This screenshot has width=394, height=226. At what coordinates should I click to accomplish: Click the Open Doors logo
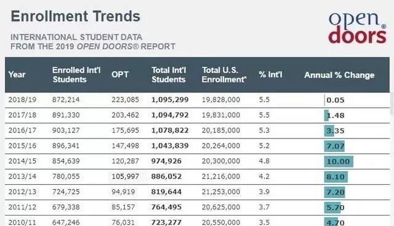(x=357, y=28)
